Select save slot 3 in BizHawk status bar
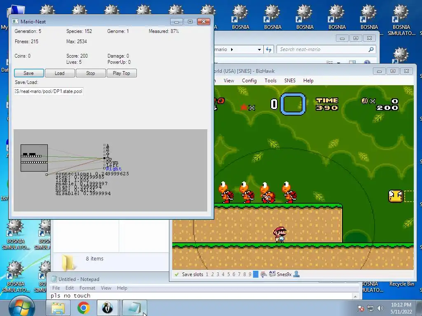This screenshot has height=316, width=422. [218, 274]
